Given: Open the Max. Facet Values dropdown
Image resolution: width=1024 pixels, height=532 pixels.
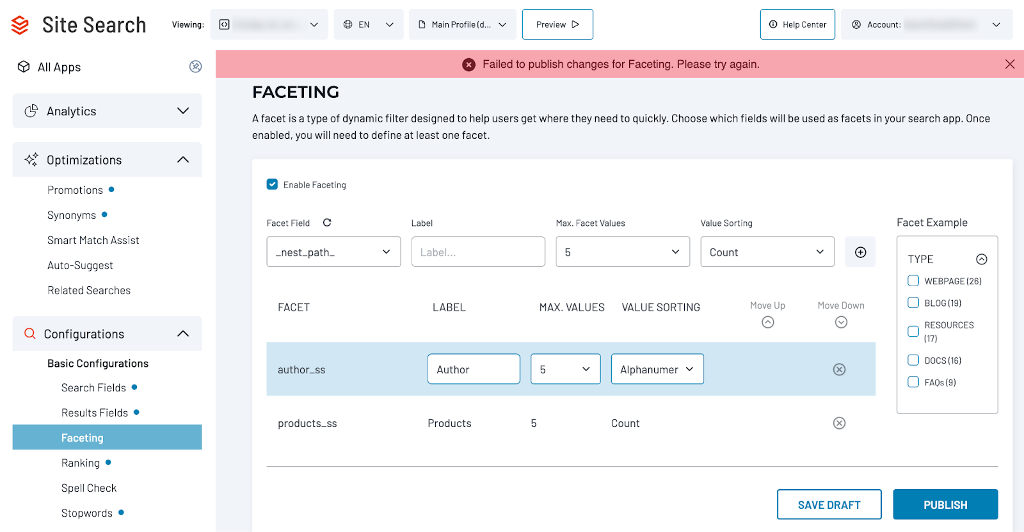Looking at the screenshot, I should coord(623,252).
